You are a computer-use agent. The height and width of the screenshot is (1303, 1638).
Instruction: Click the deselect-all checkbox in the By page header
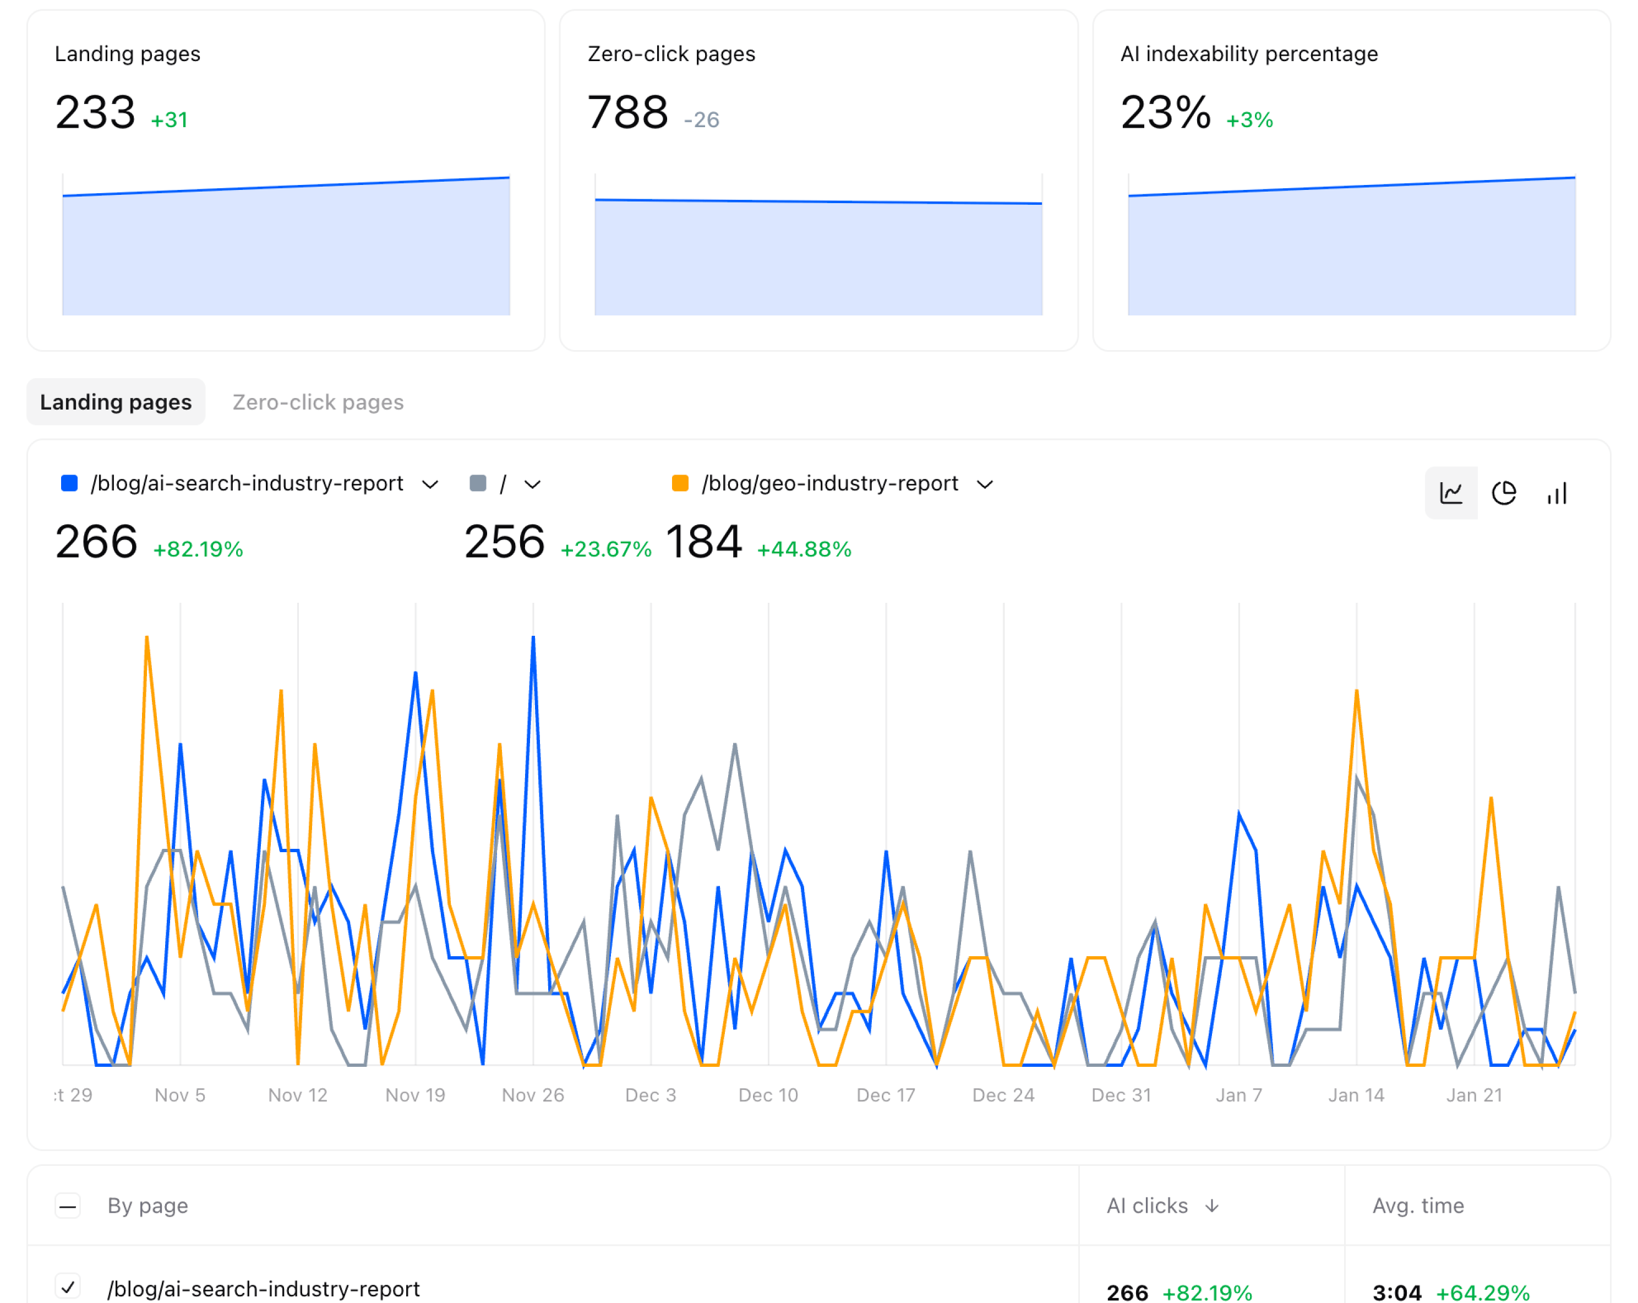[68, 1206]
